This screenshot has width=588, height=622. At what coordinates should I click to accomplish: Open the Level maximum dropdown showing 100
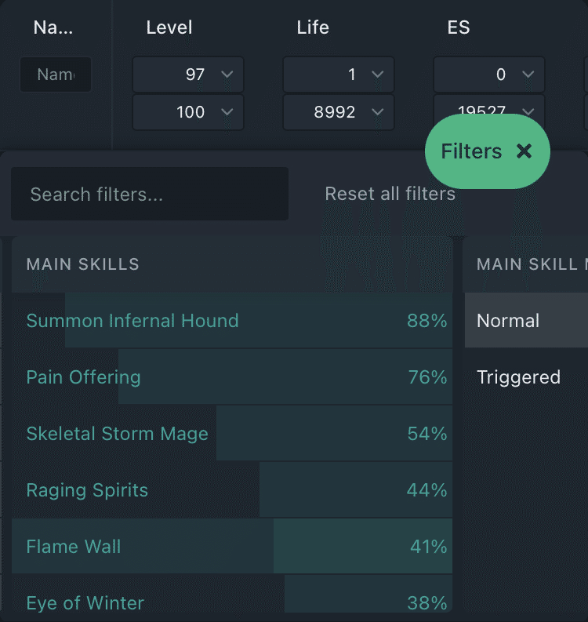pos(188,112)
